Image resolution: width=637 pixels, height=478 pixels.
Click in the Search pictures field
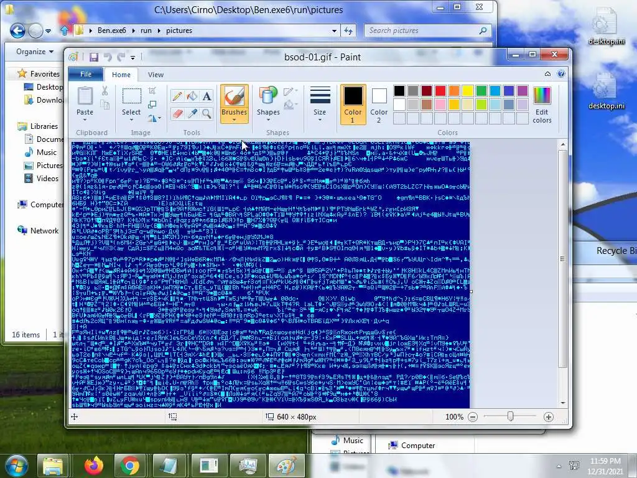428,30
